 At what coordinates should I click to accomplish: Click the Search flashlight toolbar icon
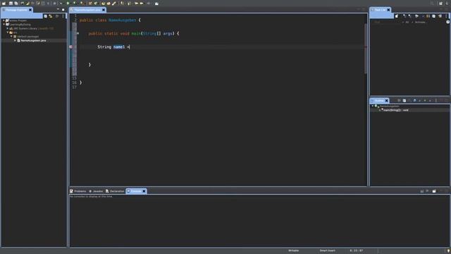(114, 4)
